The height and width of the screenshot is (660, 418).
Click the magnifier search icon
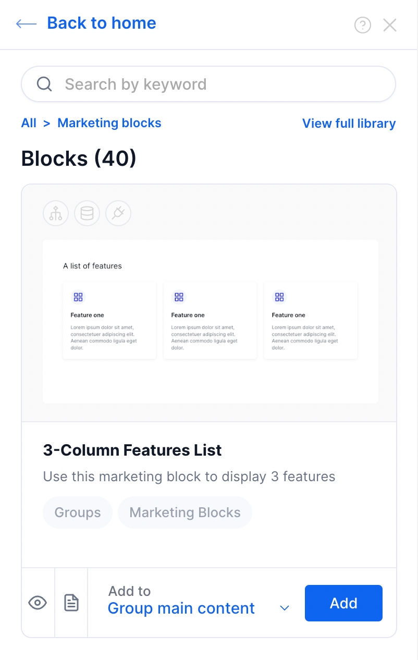click(44, 84)
